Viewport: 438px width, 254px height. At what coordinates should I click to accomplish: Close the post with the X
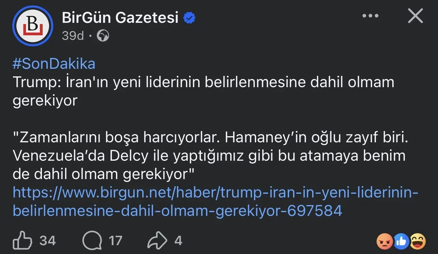(x=415, y=16)
